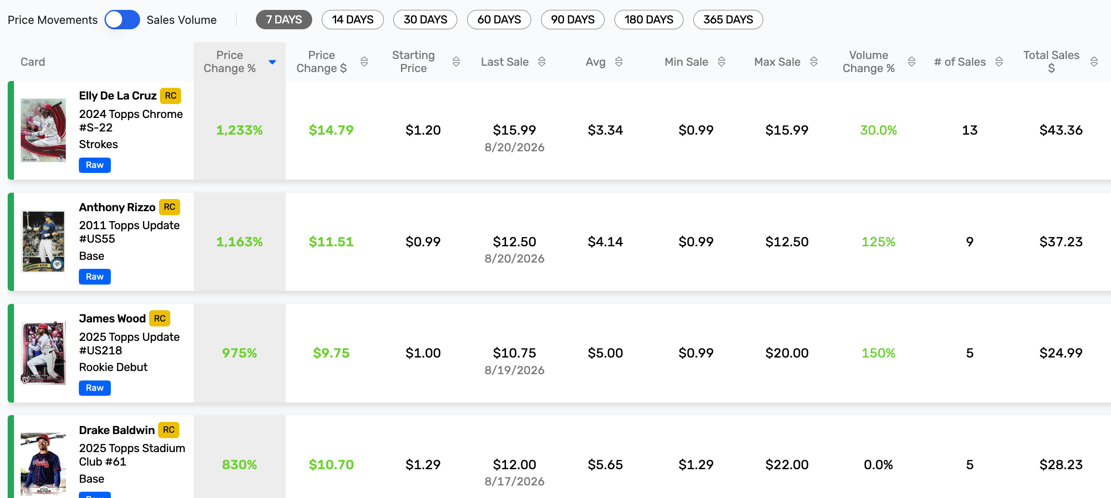The width and height of the screenshot is (1111, 498).
Task: Sort by Min Sale column icon
Action: click(721, 62)
